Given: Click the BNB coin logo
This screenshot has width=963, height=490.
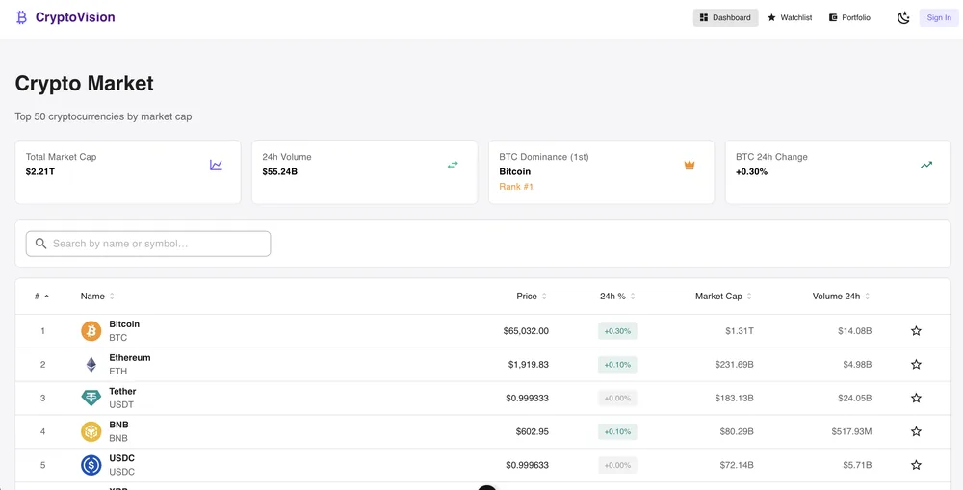Looking at the screenshot, I should tap(91, 431).
